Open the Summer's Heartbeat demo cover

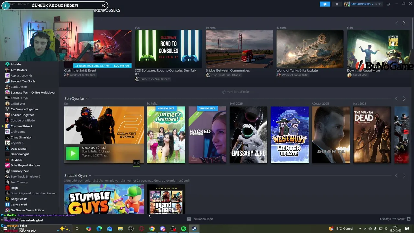click(x=166, y=135)
